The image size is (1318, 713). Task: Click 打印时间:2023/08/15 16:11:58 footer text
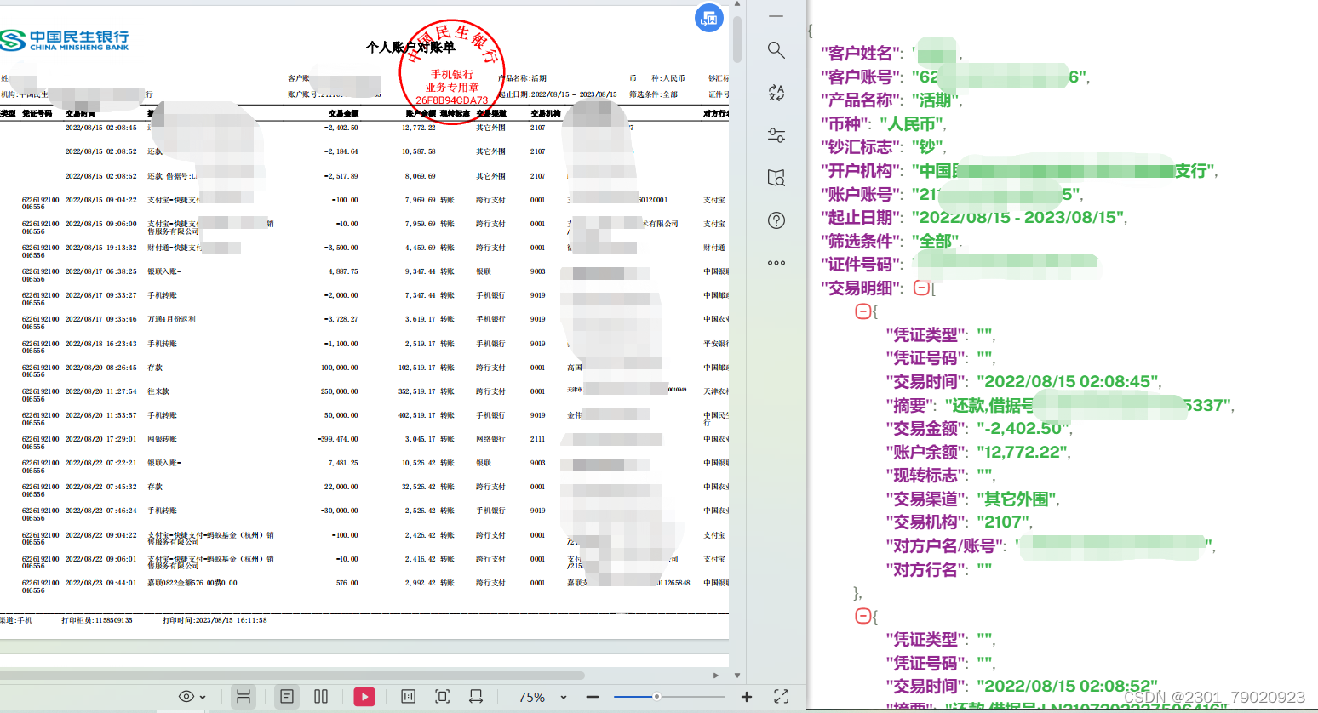215,620
